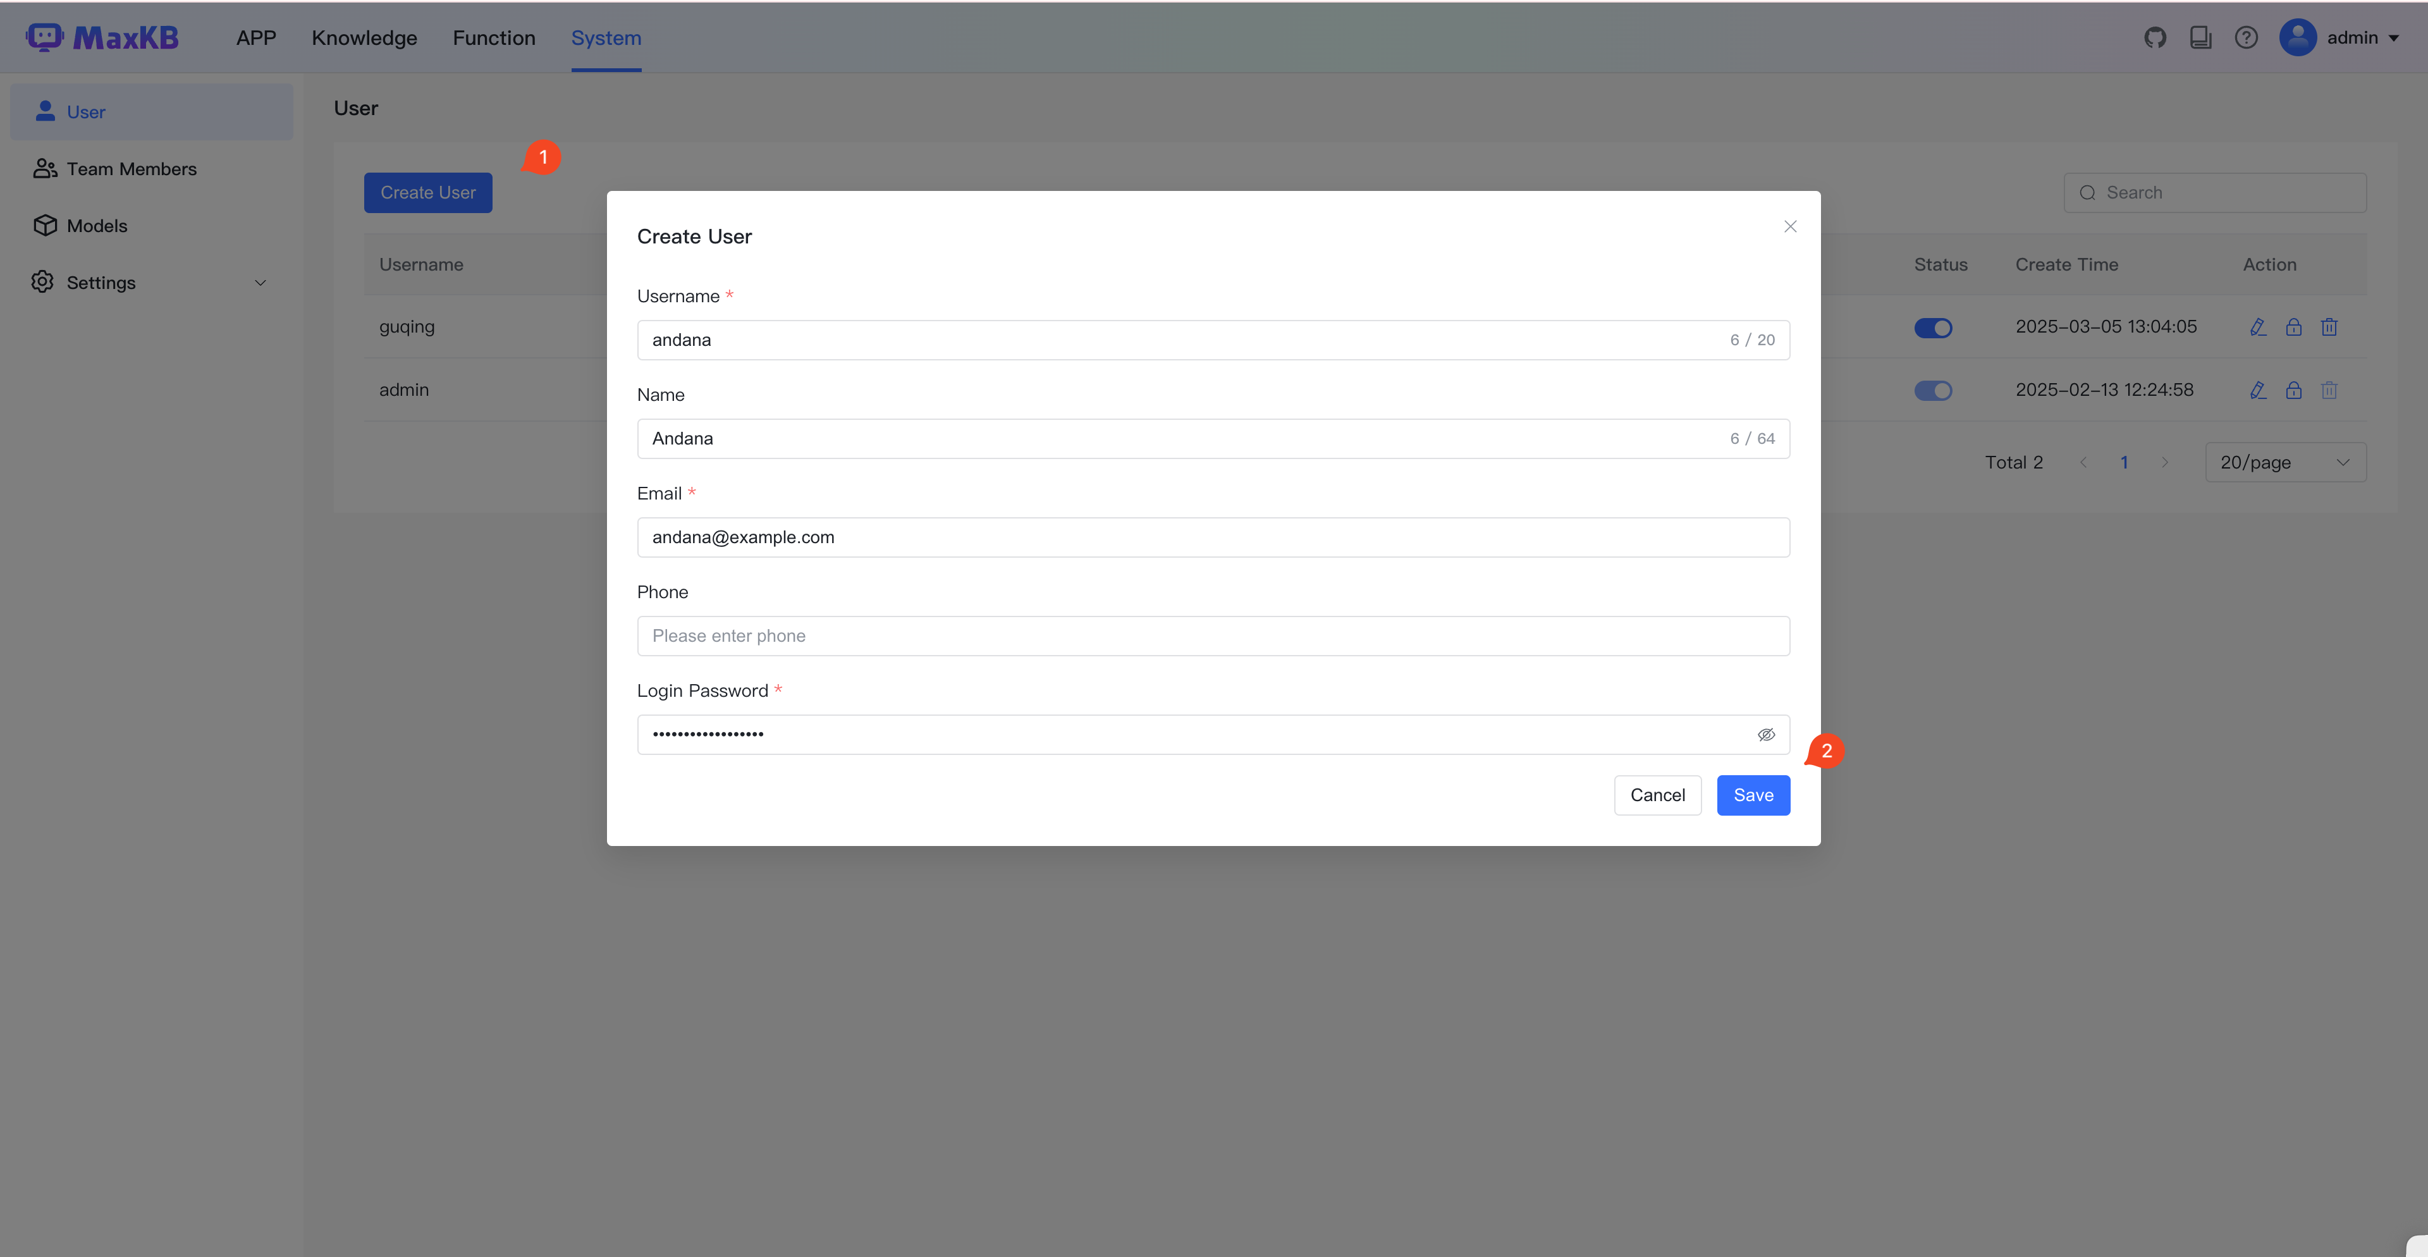Open the documentation book icon
Image resolution: width=2428 pixels, height=1257 pixels.
[2201, 38]
